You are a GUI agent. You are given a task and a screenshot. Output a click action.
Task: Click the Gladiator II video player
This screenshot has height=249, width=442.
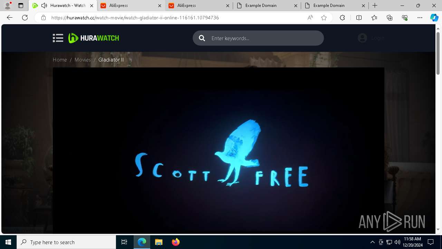click(x=218, y=150)
